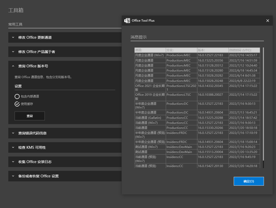Screen dimensions: 276x208
Task: Click version 16.0.15028.20282 cell
Action: pos(213,76)
